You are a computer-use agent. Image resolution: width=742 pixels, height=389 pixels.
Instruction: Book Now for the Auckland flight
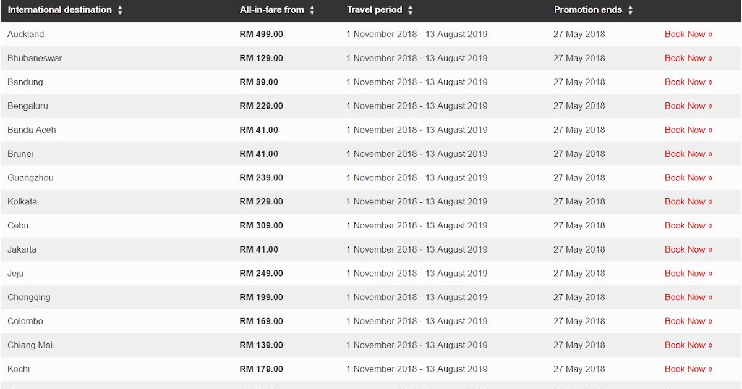[688, 35]
